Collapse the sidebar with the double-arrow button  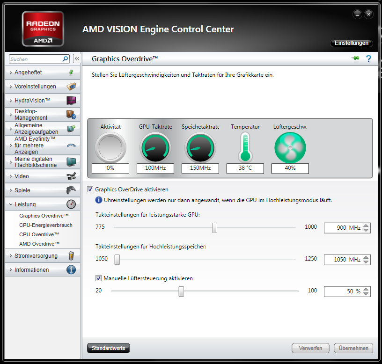pyautogui.click(x=77, y=58)
